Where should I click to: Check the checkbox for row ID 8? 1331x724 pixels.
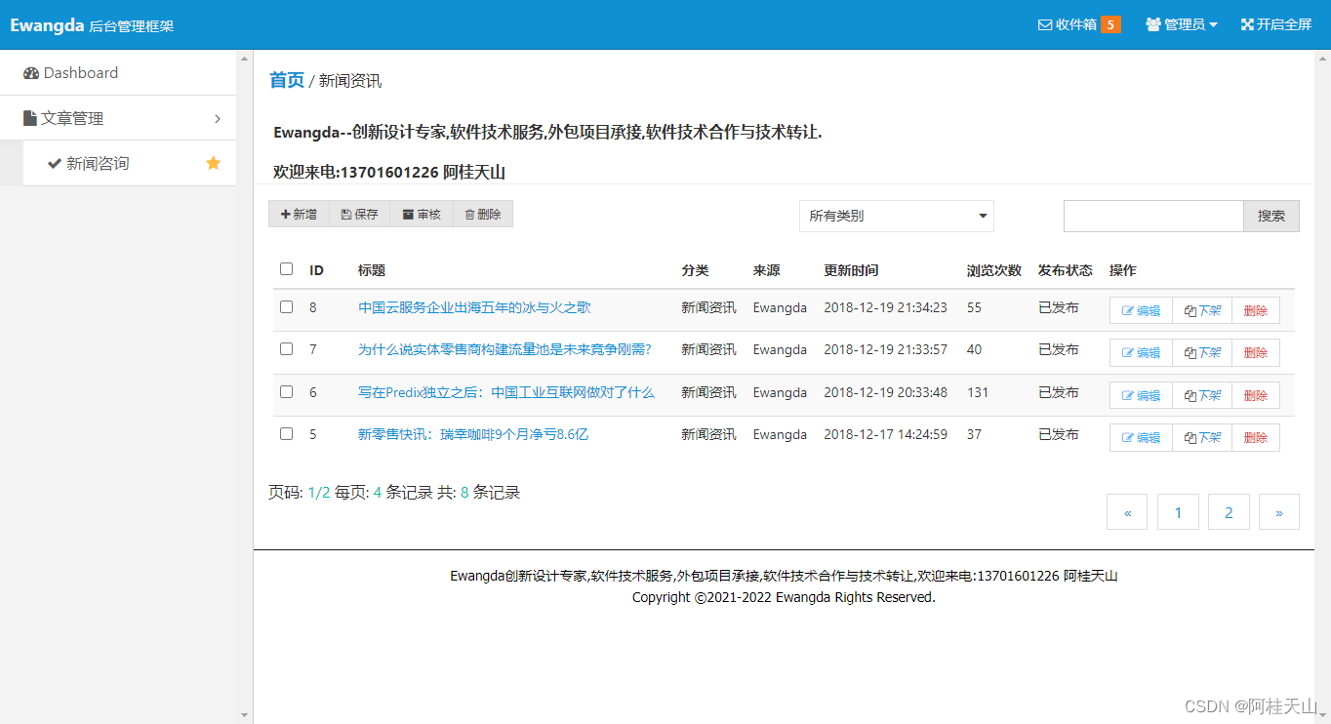click(x=286, y=306)
